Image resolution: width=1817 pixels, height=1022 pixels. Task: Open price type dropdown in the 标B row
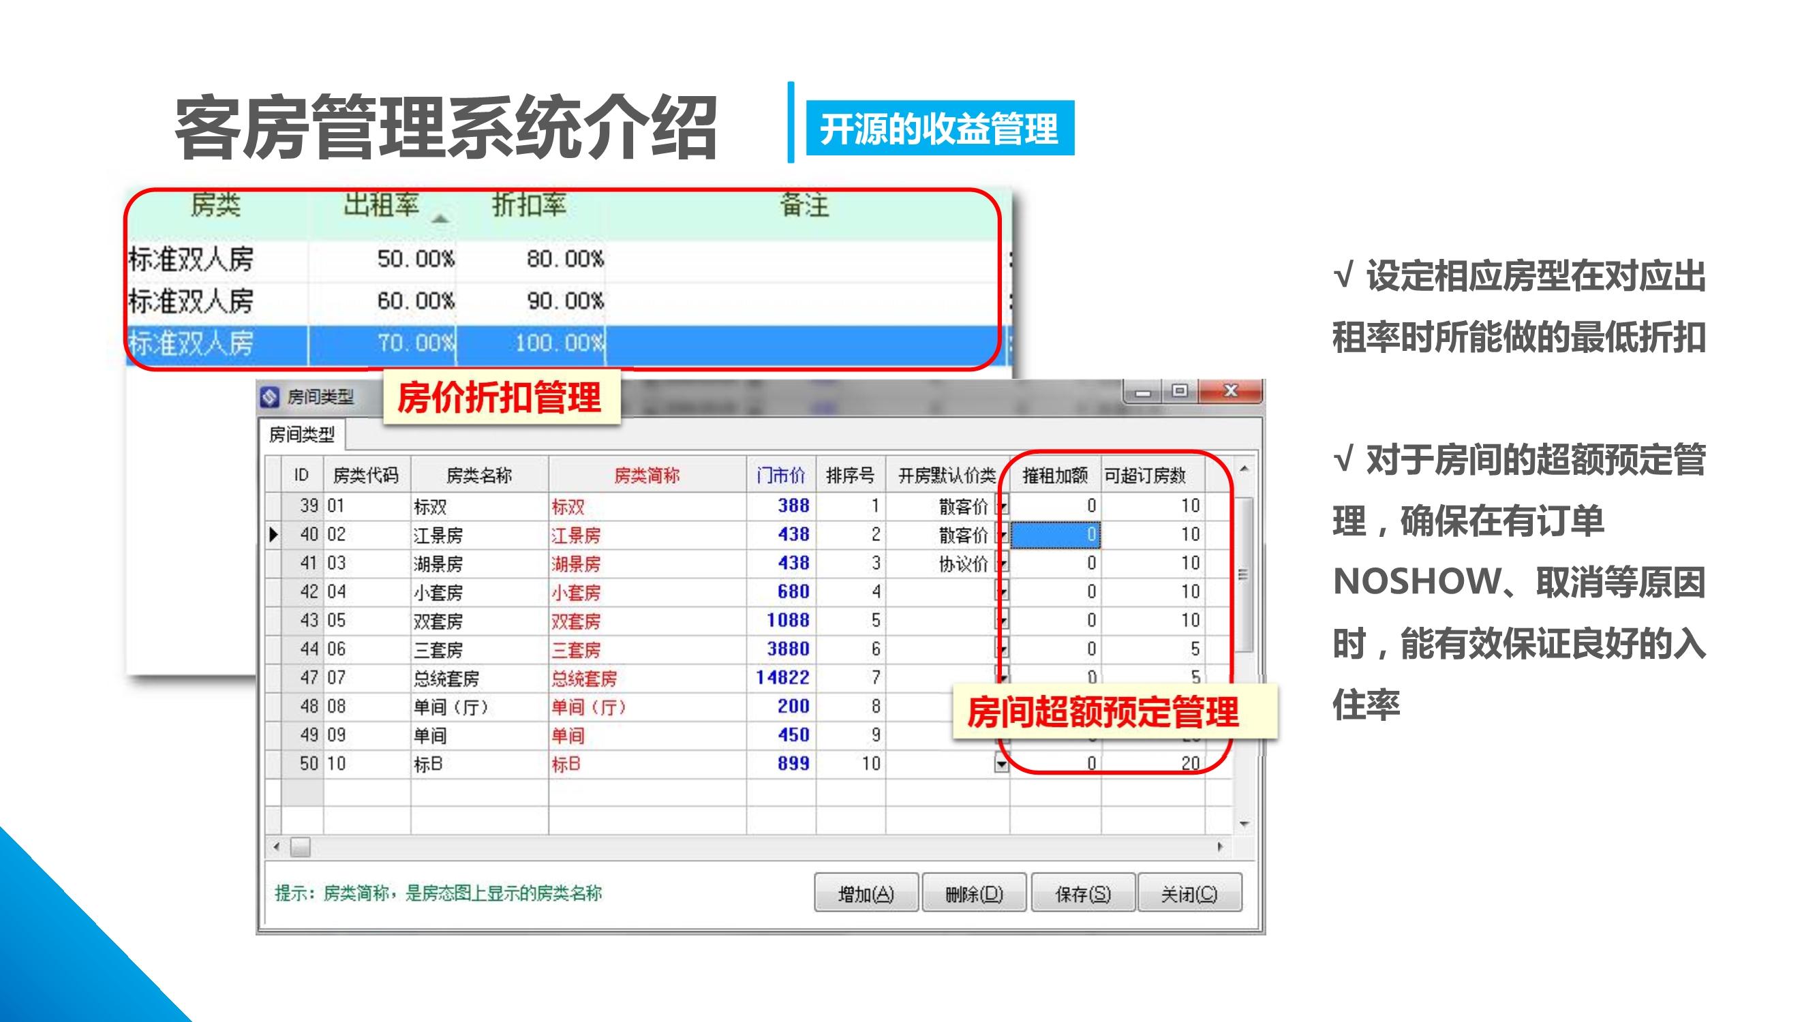tap(1002, 764)
